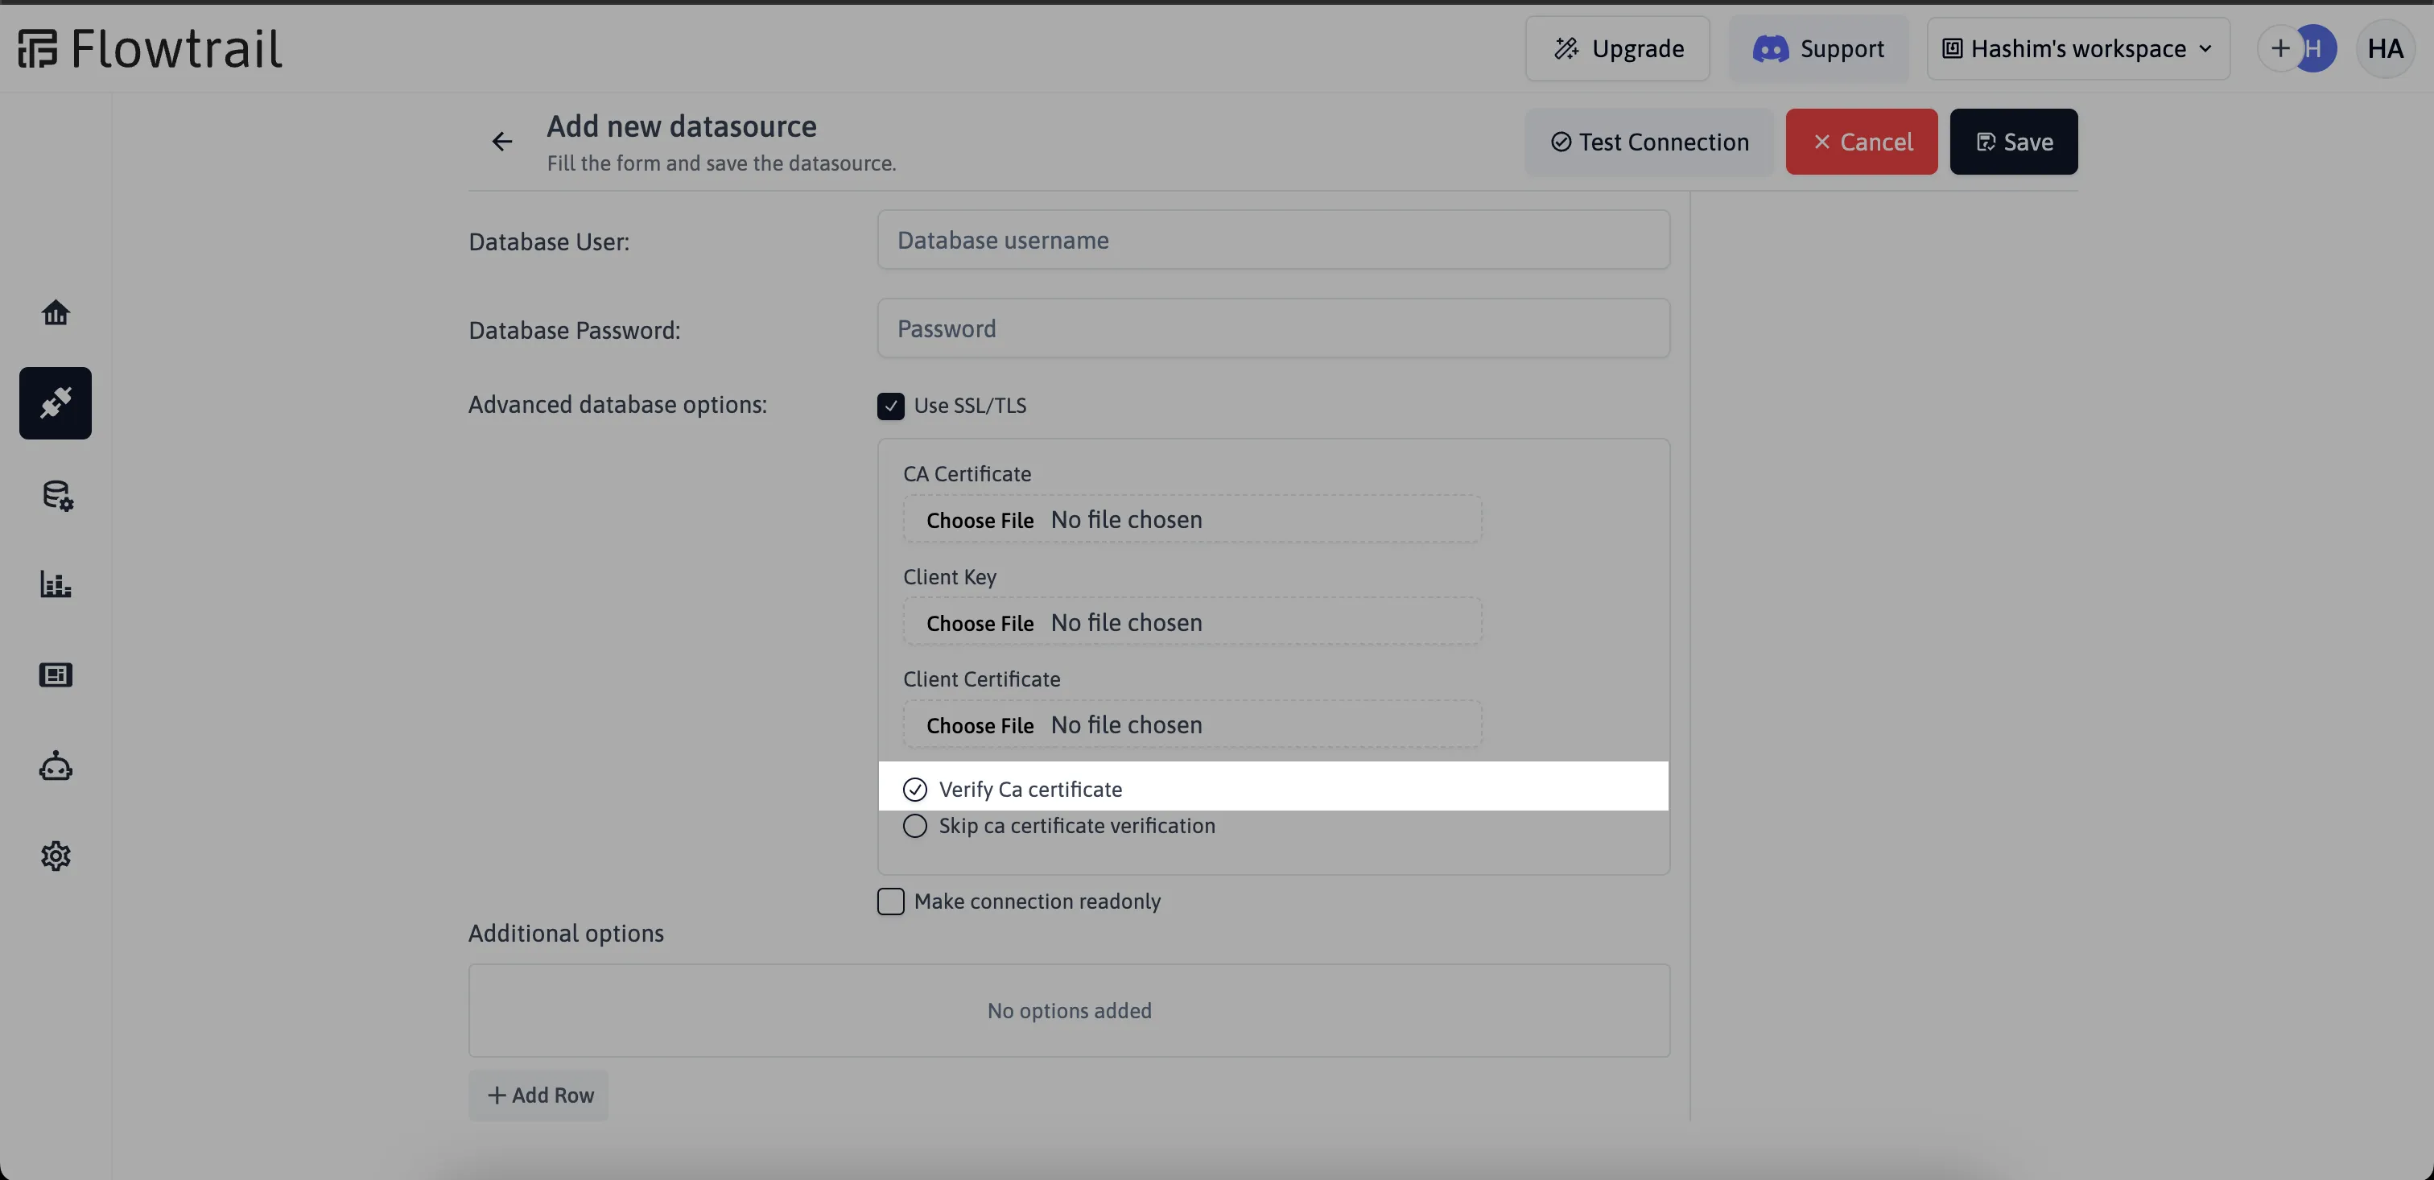Viewport: 2434px width, 1180px height.
Task: Click the Flowtrail logo
Action: [149, 48]
